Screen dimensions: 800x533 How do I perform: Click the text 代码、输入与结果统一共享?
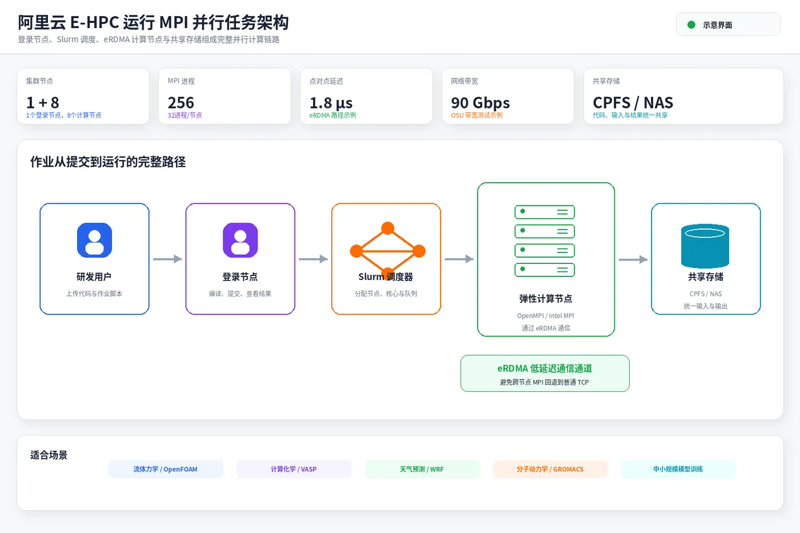click(x=630, y=115)
